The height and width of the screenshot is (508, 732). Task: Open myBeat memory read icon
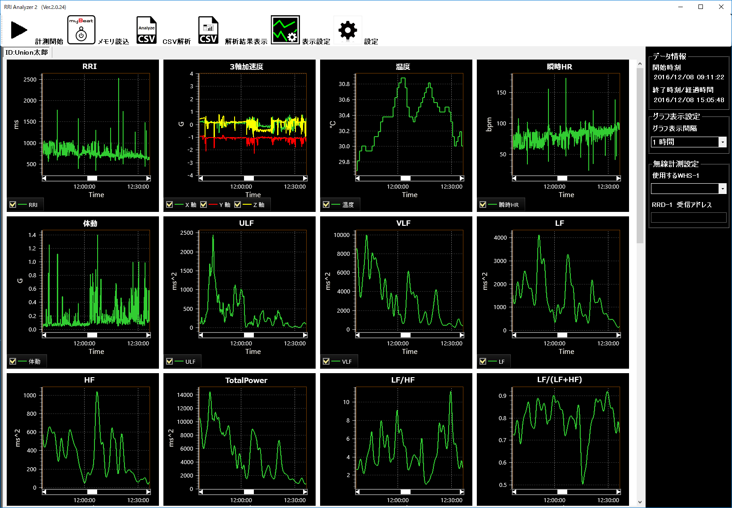point(81,30)
